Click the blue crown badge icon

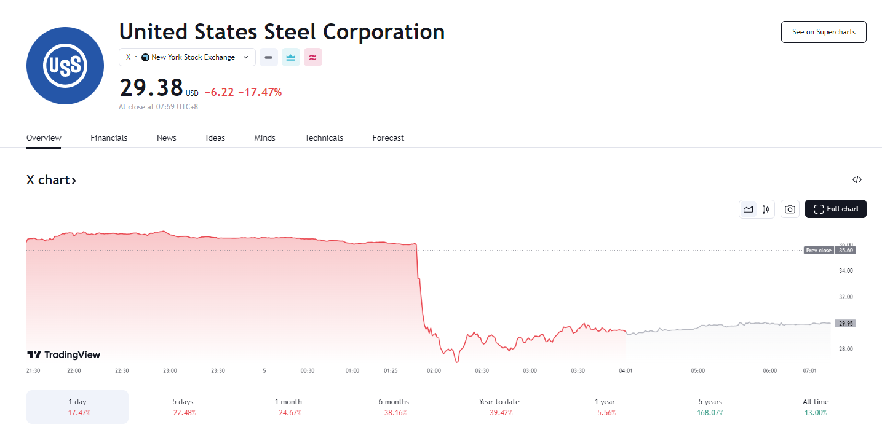click(291, 57)
